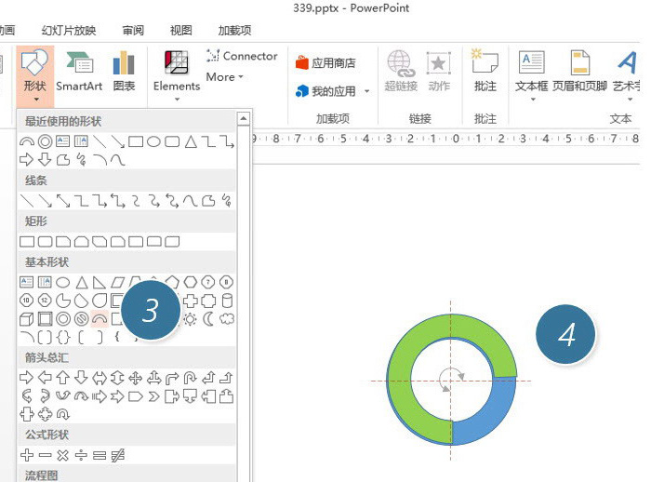Screen dimensions: 651x482
Task: Click the 我的应用 button
Action: click(325, 91)
